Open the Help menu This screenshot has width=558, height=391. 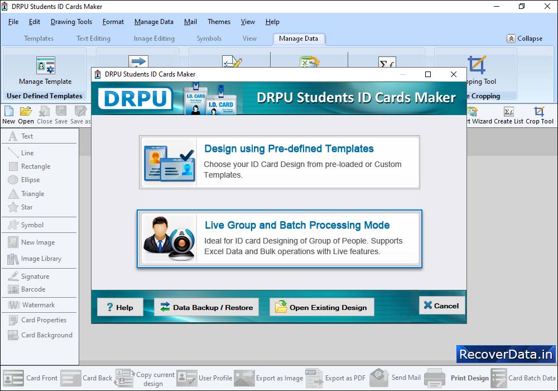[272, 22]
